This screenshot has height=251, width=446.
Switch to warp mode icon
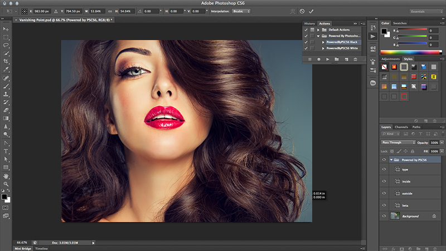[x=292, y=11]
